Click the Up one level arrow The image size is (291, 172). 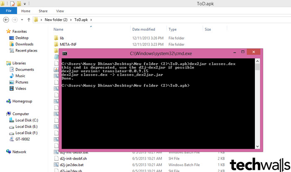point(28,20)
